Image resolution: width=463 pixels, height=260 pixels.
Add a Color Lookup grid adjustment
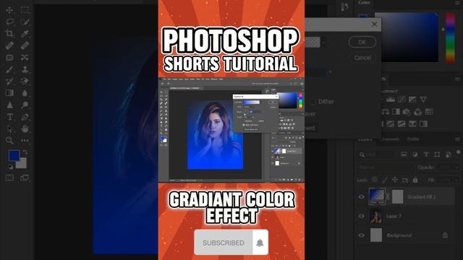(x=429, y=112)
